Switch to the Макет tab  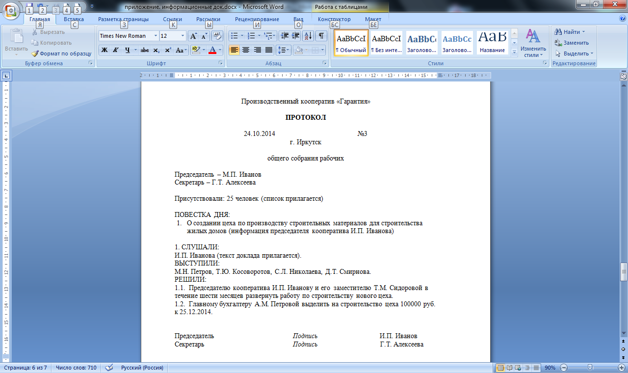tap(373, 19)
